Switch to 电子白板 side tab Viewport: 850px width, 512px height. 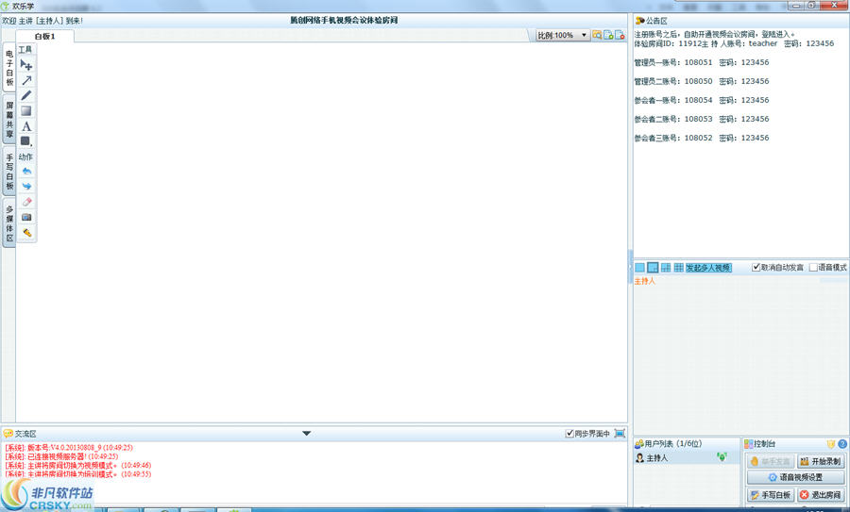click(x=9, y=68)
